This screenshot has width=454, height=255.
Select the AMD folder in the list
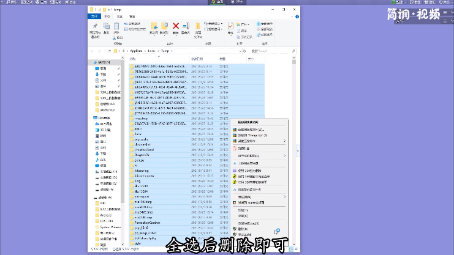(x=138, y=129)
